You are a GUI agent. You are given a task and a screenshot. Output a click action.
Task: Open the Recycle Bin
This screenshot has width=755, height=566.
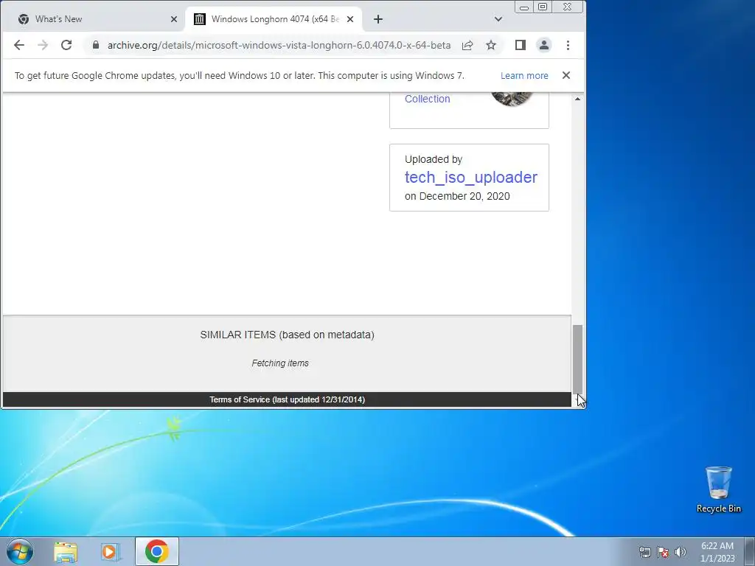718,489
